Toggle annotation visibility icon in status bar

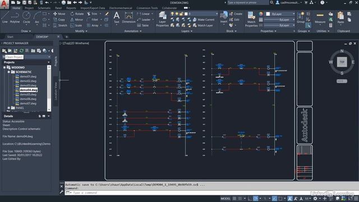click(x=290, y=199)
